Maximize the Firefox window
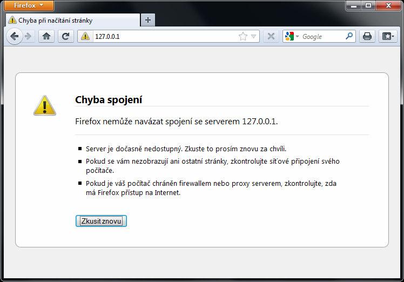This screenshot has width=404, height=282. 368,5
